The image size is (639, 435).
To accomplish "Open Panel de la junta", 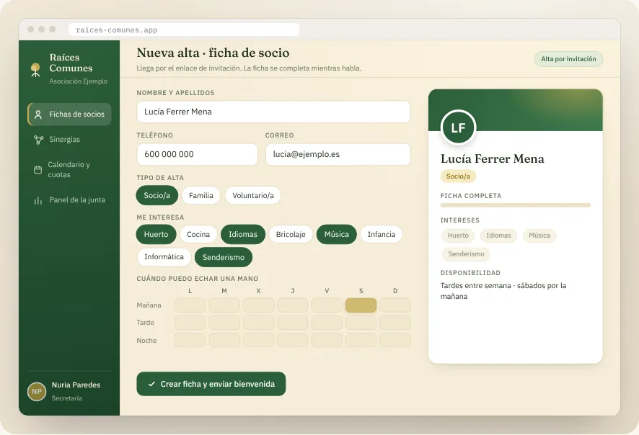I will (69, 199).
